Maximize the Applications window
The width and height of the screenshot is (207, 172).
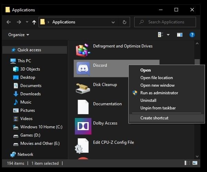tap(176, 10)
